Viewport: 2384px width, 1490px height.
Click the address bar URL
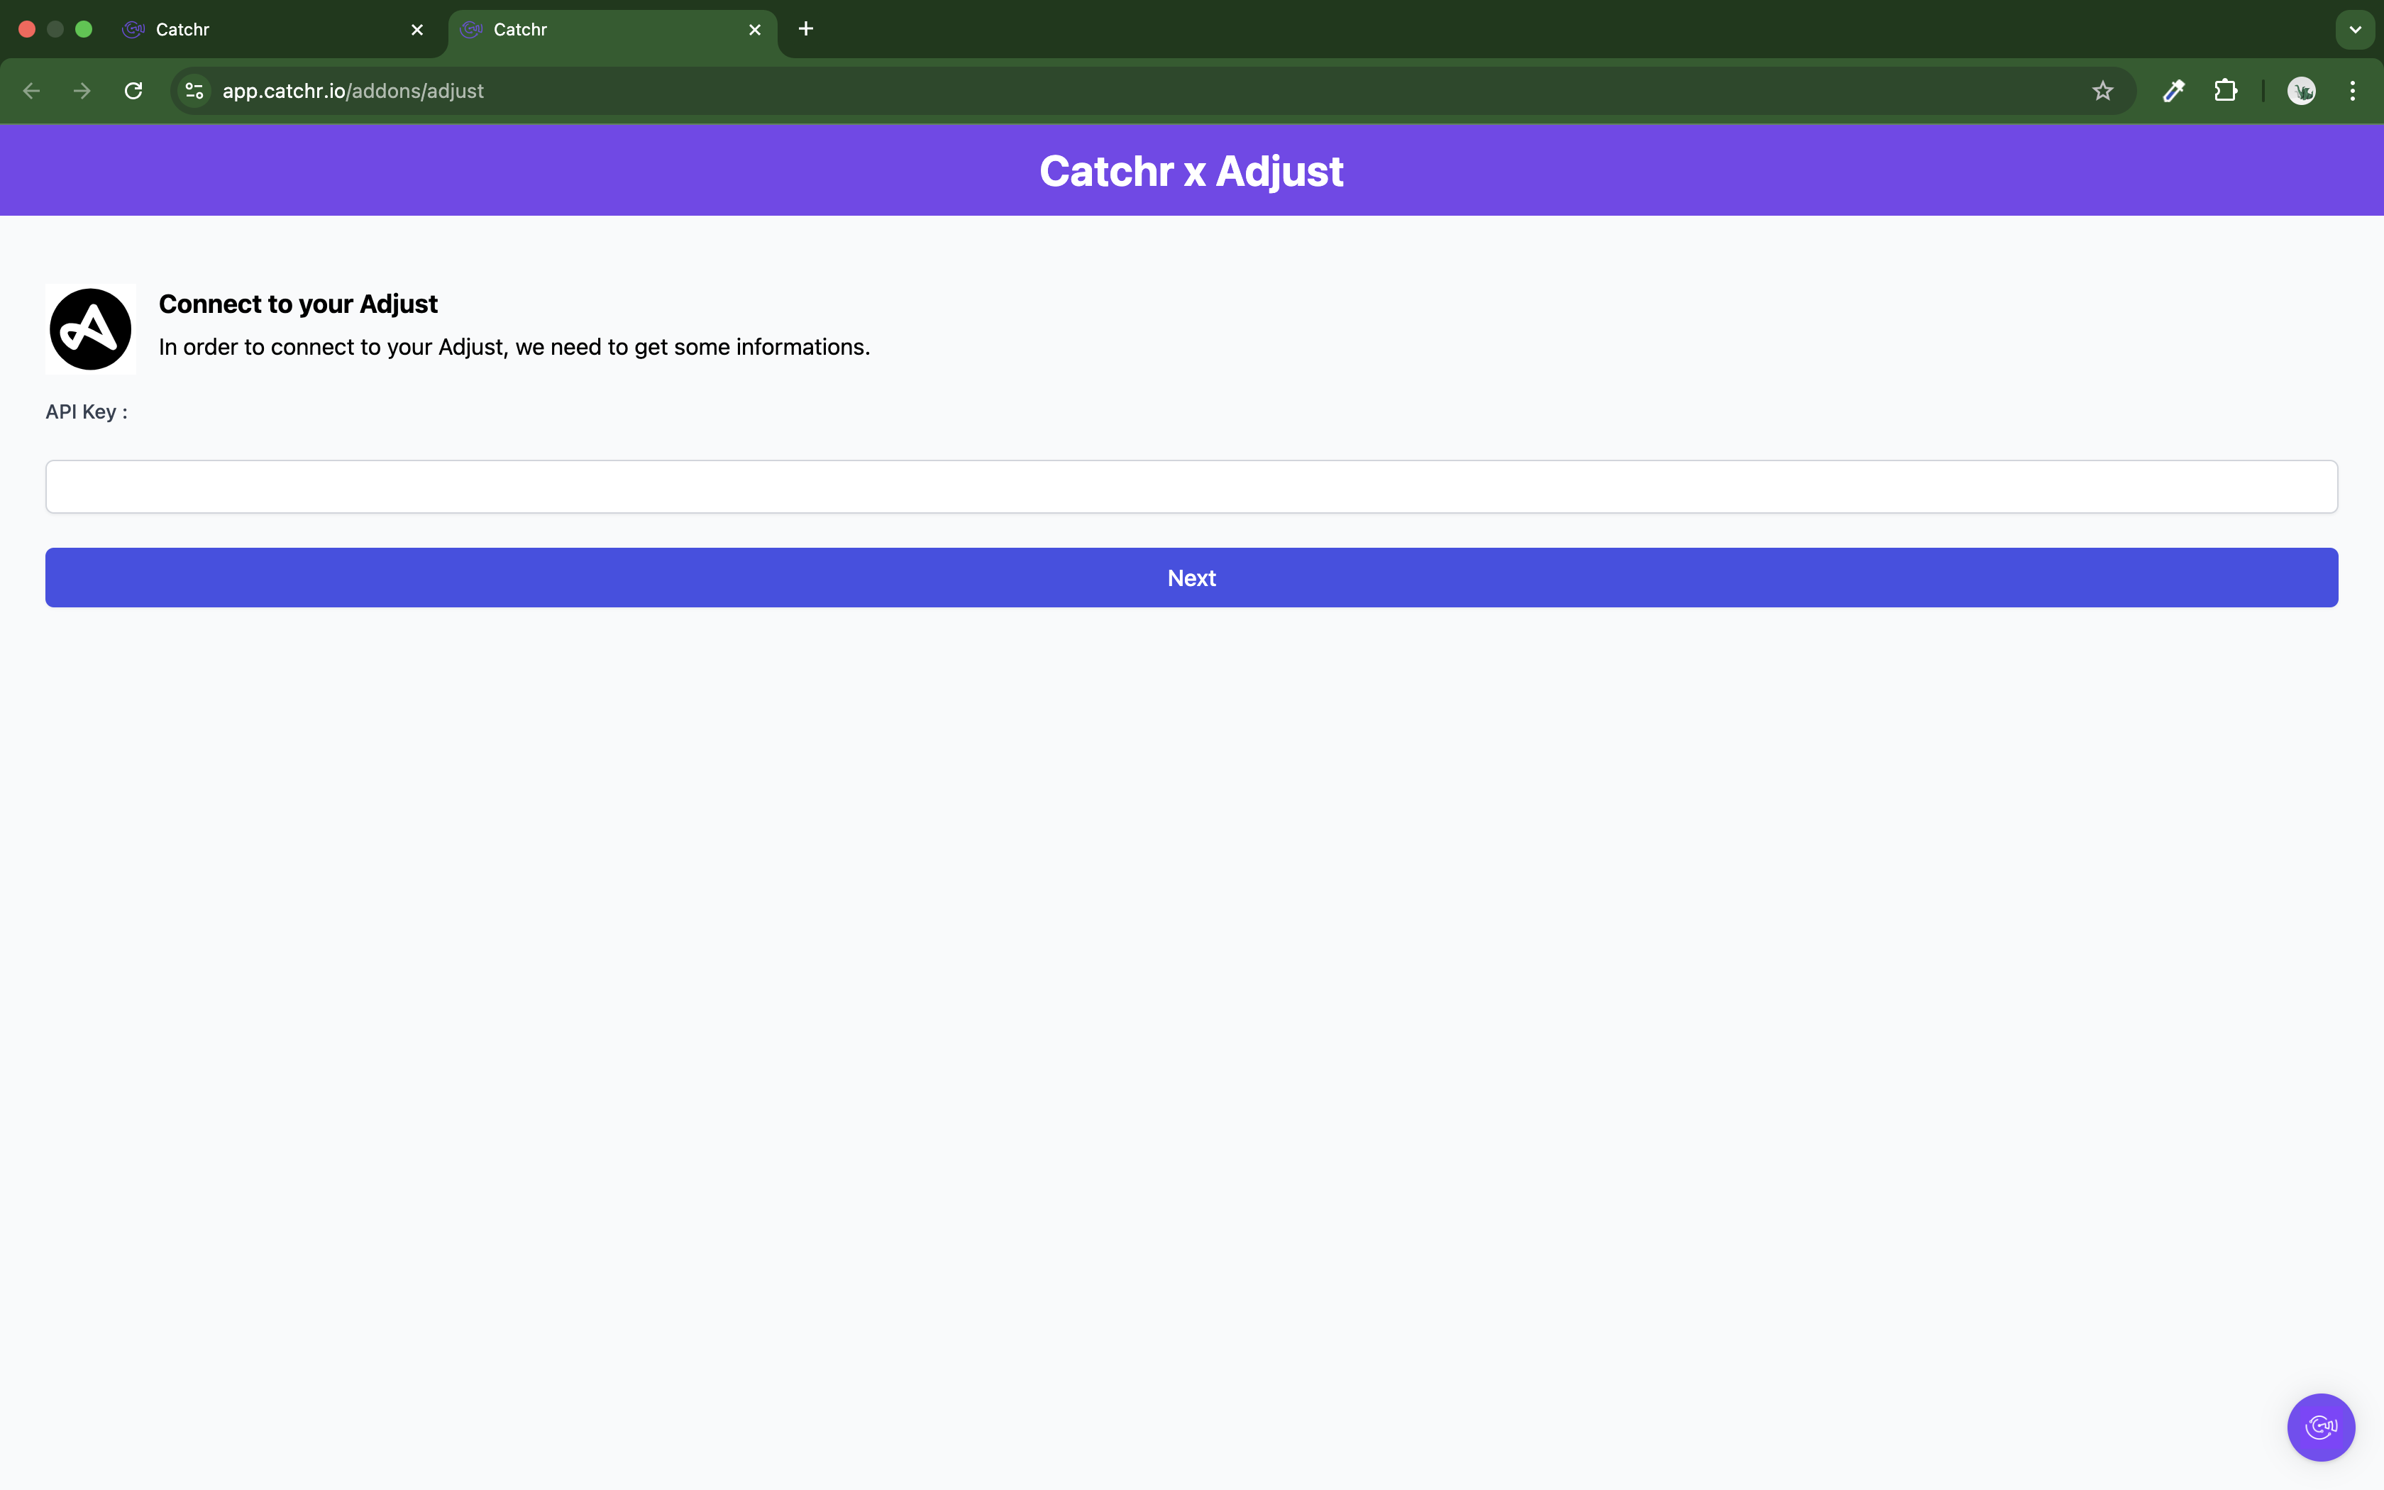click(x=353, y=91)
